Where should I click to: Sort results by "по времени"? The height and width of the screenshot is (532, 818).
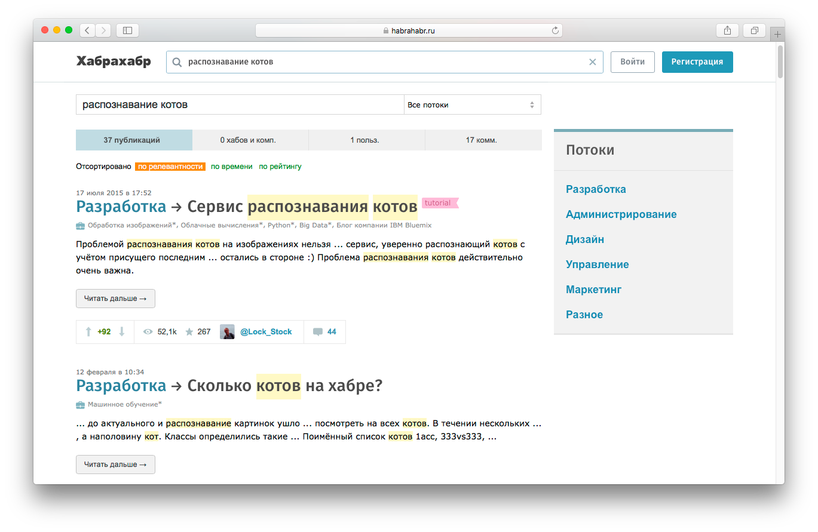[231, 167]
